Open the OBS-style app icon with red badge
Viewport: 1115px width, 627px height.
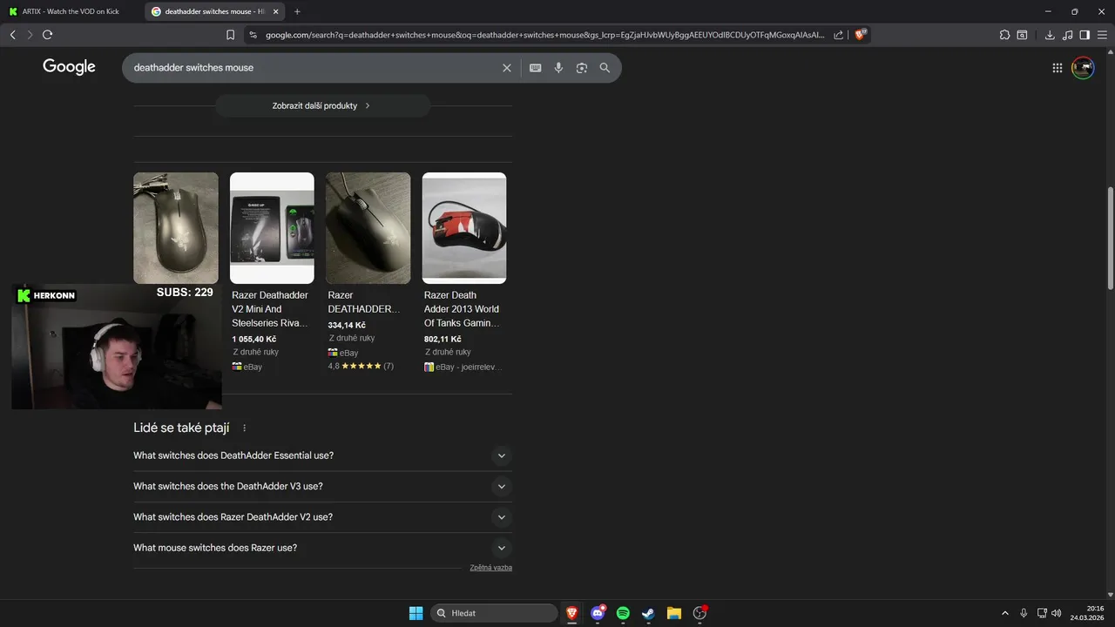699,613
